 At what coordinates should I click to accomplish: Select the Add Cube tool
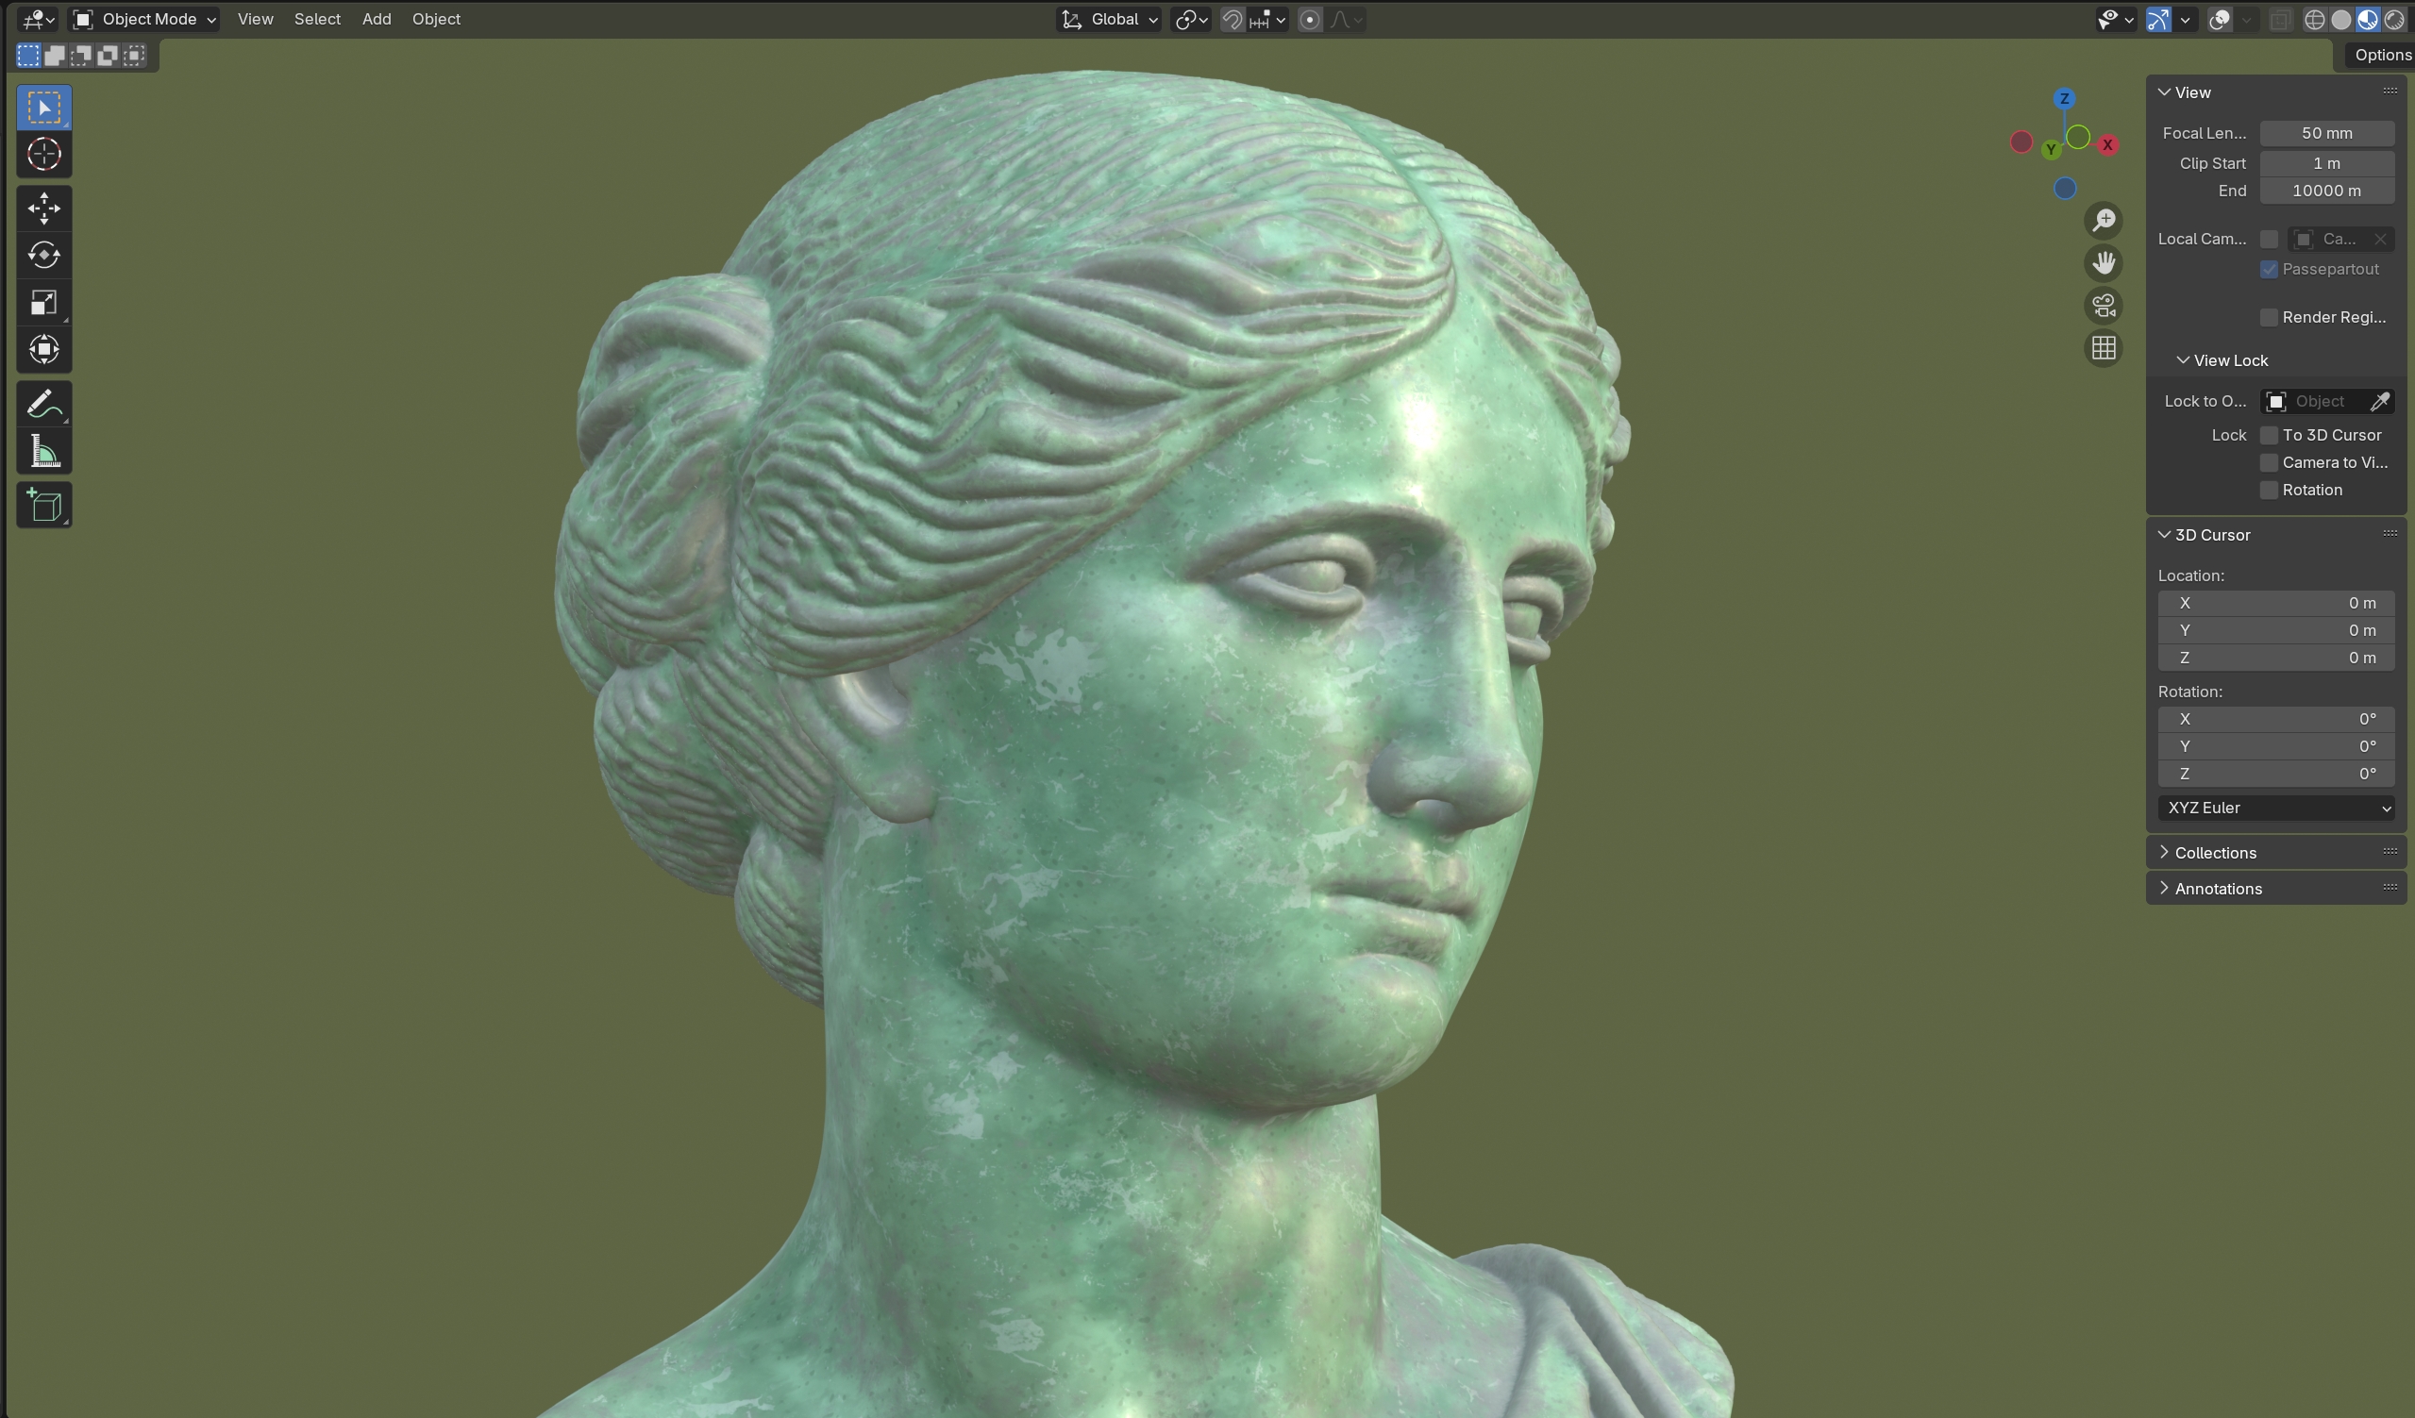44,505
